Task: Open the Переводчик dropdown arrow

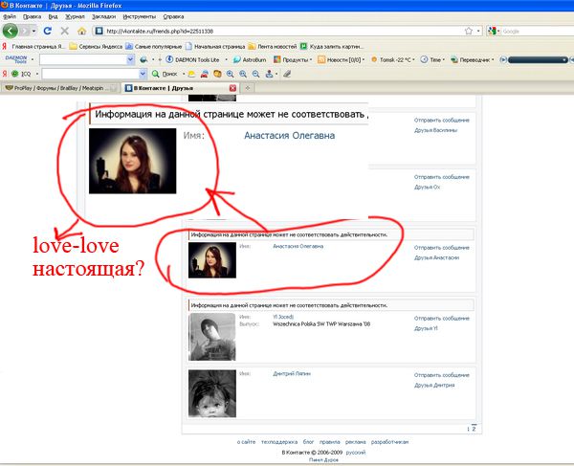Action: [493, 59]
